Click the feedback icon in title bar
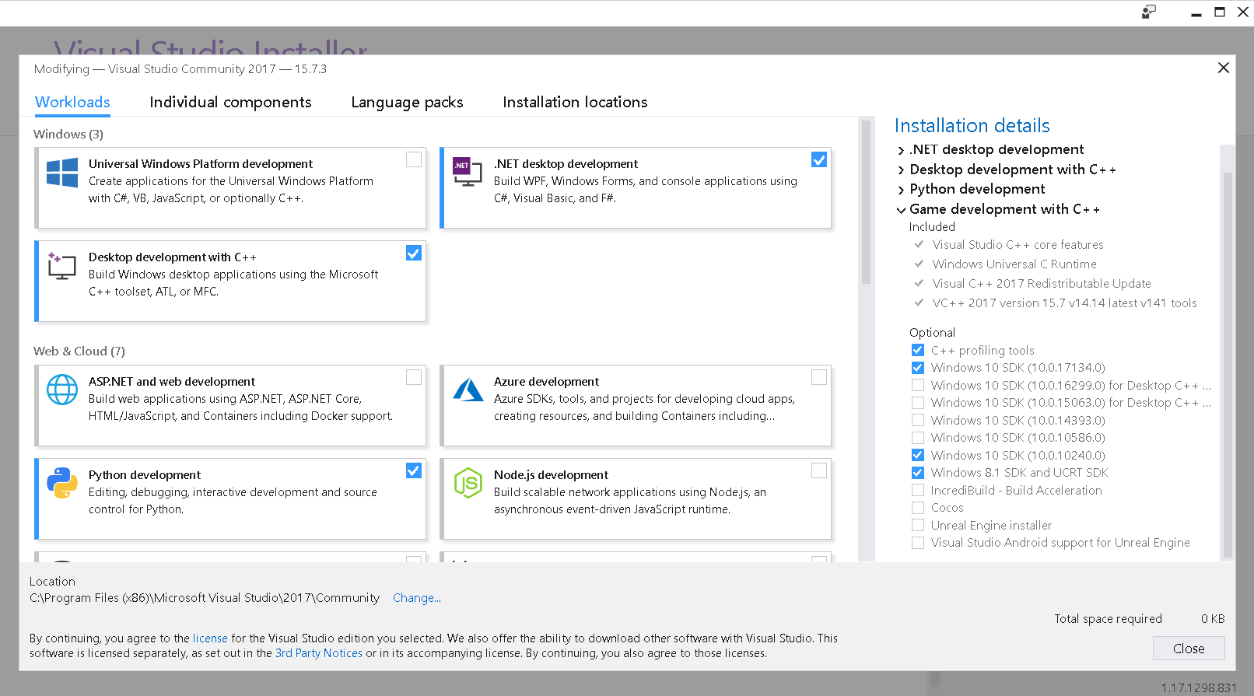Viewport: 1254px width, 696px height. point(1148,12)
